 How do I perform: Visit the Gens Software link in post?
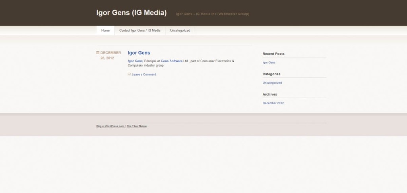pyautogui.click(x=171, y=61)
